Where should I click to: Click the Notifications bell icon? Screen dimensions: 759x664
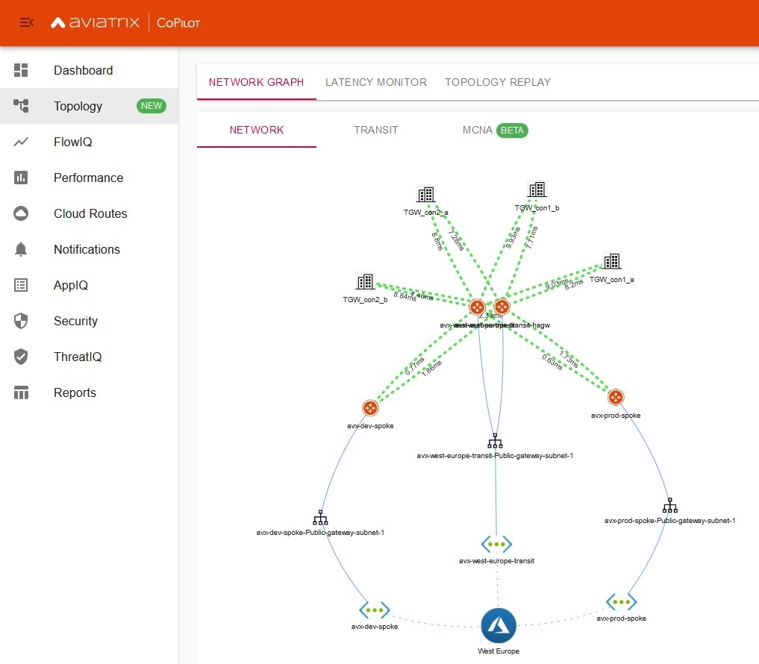(x=21, y=249)
